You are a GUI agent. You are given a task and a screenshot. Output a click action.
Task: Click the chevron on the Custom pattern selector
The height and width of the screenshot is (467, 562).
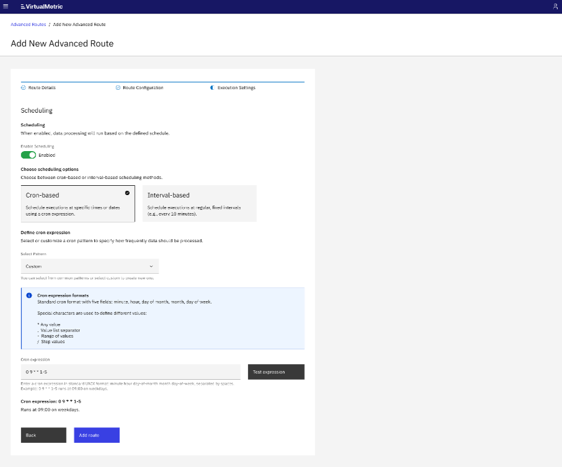coord(151,265)
